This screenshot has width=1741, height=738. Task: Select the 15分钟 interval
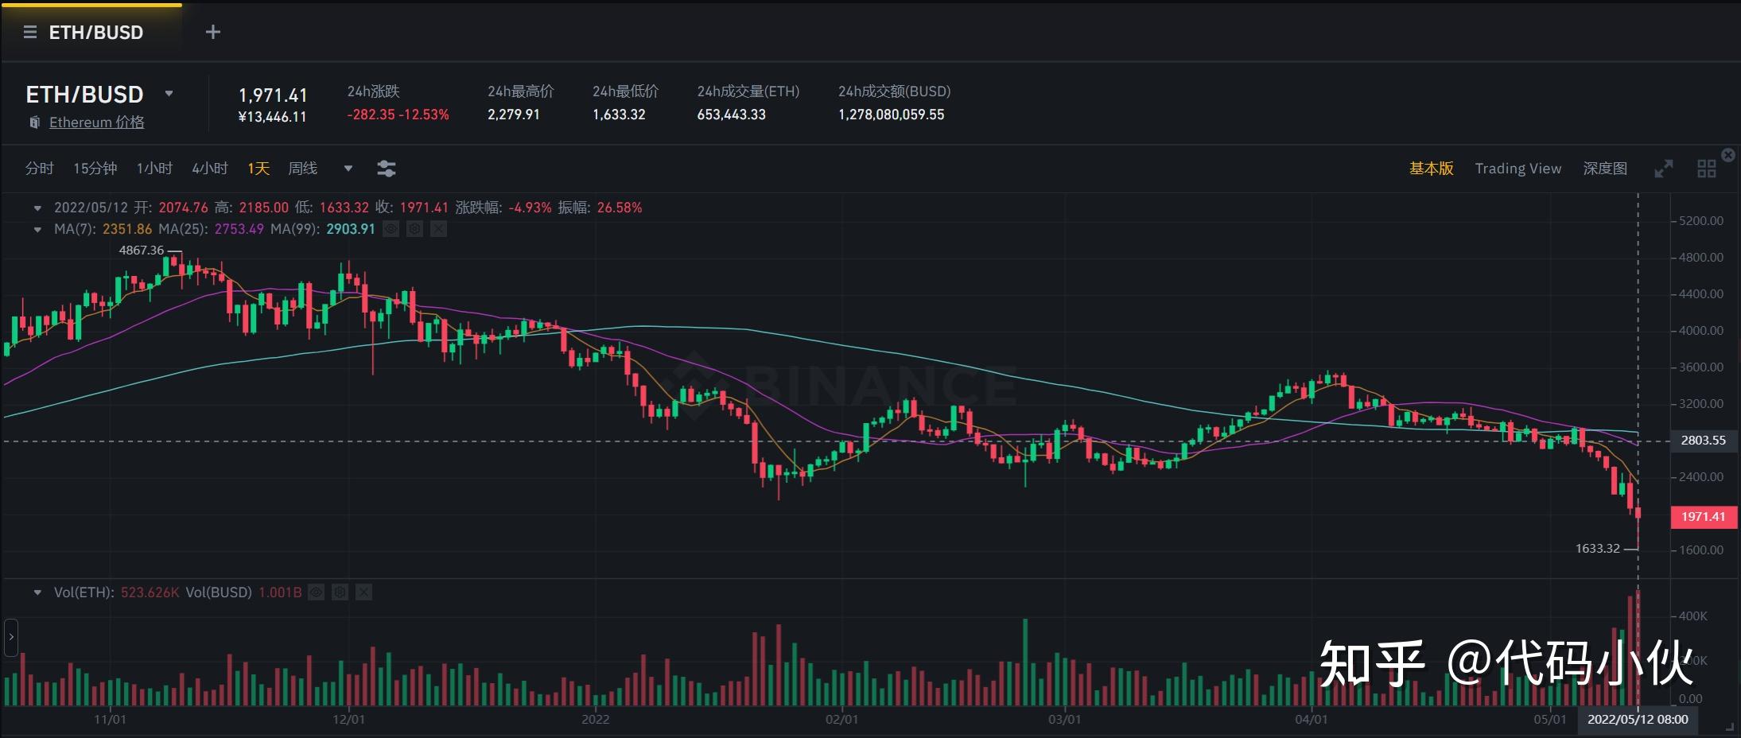(95, 169)
